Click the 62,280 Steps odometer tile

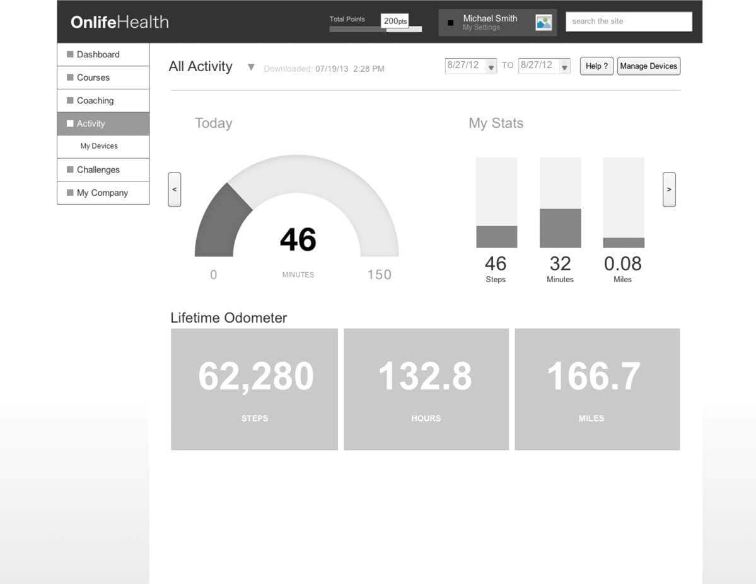point(255,389)
